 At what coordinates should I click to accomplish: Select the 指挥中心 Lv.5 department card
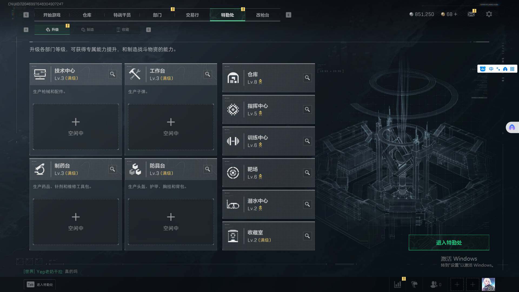tap(269, 109)
